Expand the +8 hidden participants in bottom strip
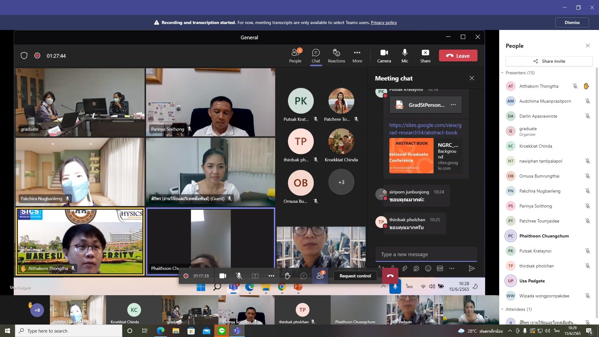 pyautogui.click(x=37, y=310)
